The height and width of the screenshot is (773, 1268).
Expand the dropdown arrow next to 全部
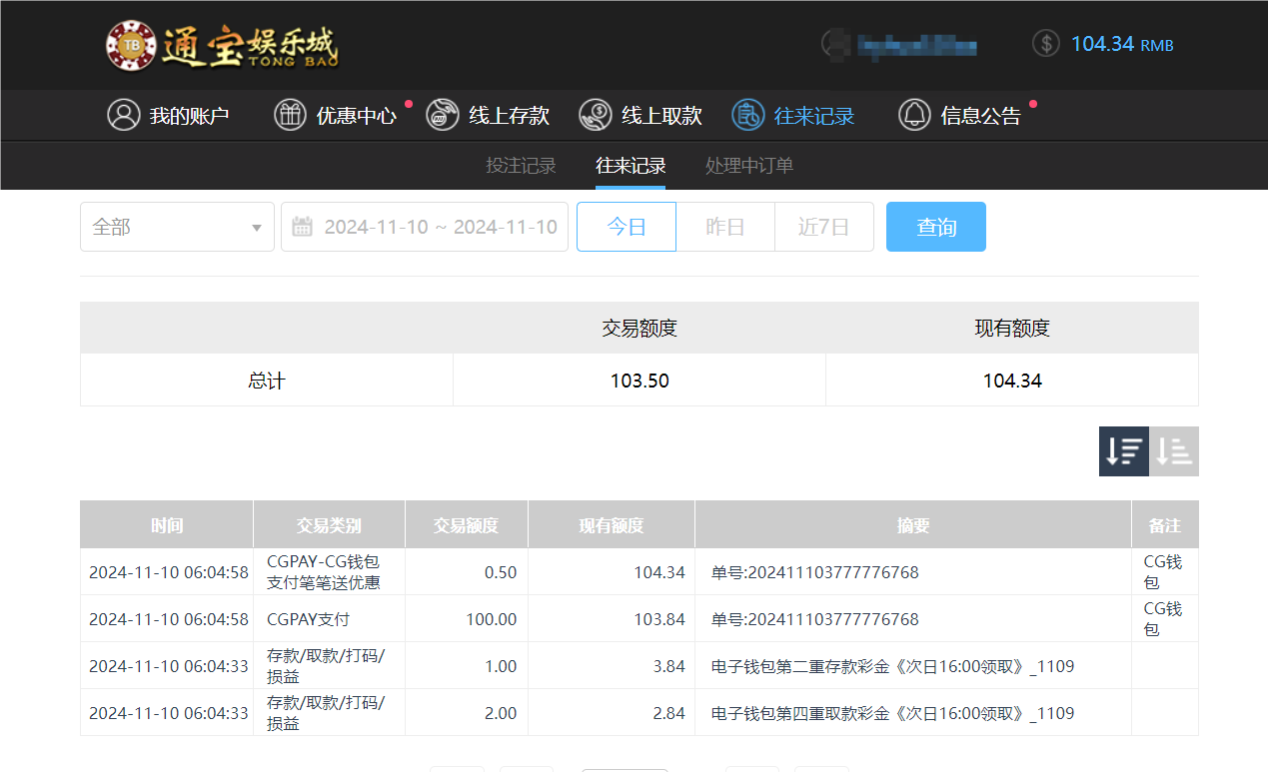tap(257, 227)
